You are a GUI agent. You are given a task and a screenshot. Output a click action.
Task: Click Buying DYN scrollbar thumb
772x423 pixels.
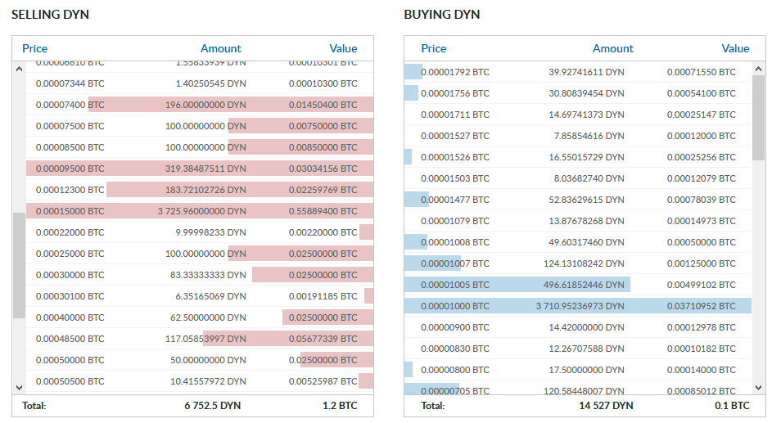click(x=758, y=118)
